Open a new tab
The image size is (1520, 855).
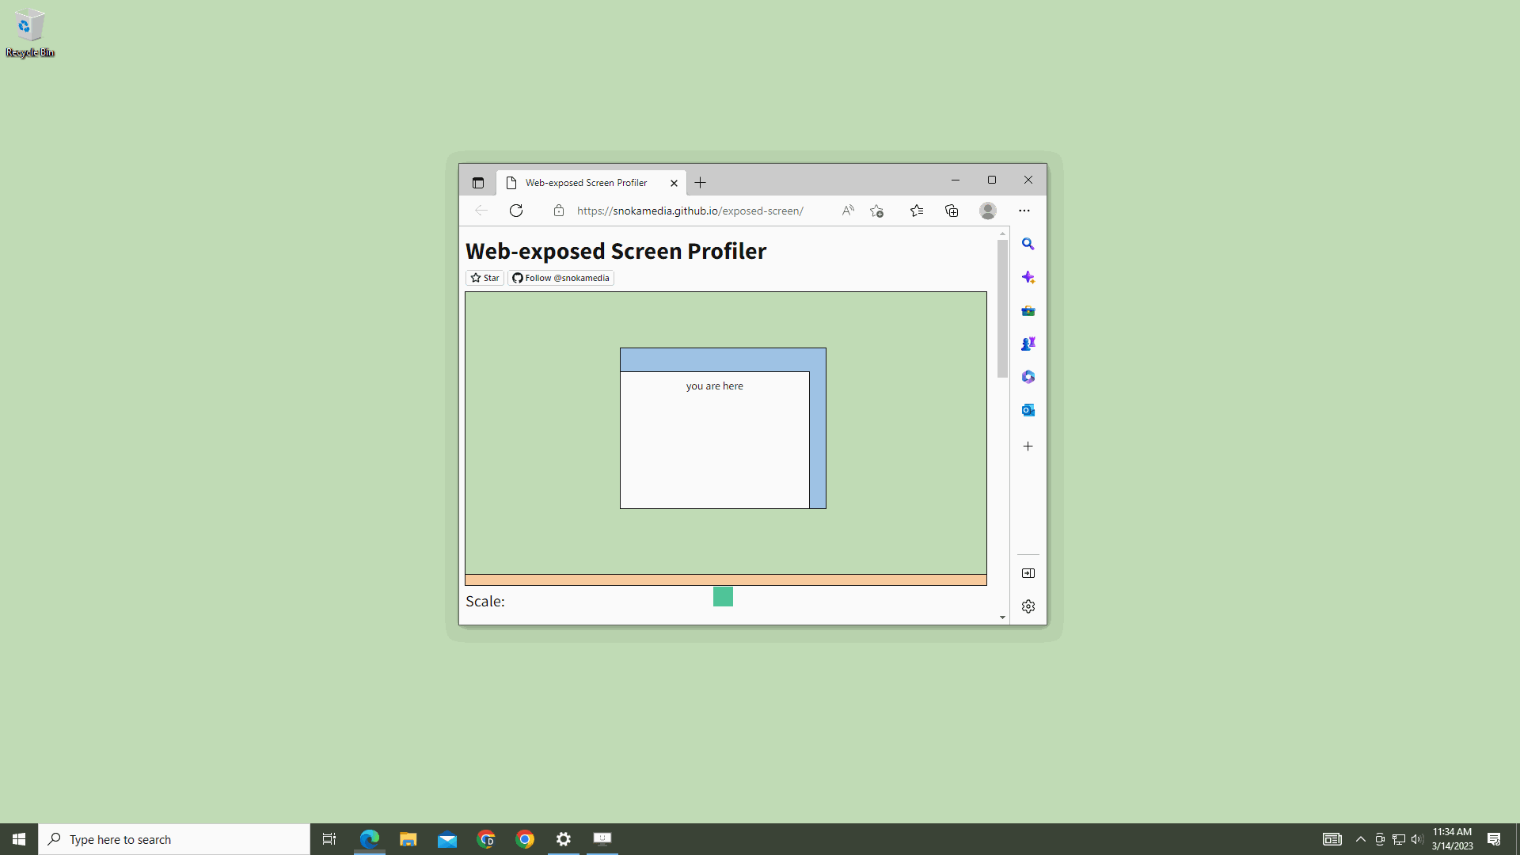(x=700, y=183)
